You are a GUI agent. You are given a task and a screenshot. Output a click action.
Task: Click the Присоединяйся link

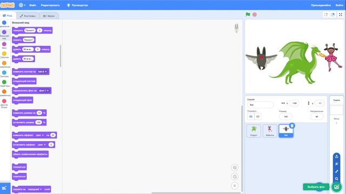(321, 5)
